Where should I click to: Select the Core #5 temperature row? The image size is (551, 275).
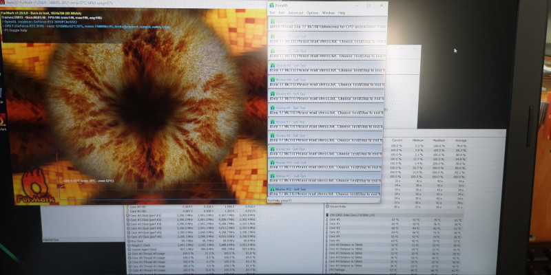394,241
